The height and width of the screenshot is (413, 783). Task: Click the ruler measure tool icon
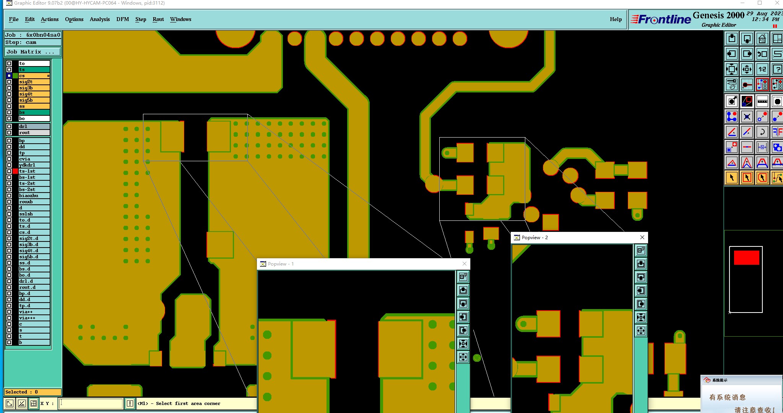(762, 101)
